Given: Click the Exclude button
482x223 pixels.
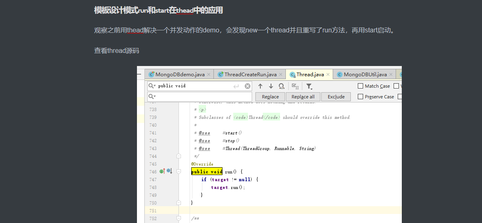Looking at the screenshot, I should [x=336, y=97].
